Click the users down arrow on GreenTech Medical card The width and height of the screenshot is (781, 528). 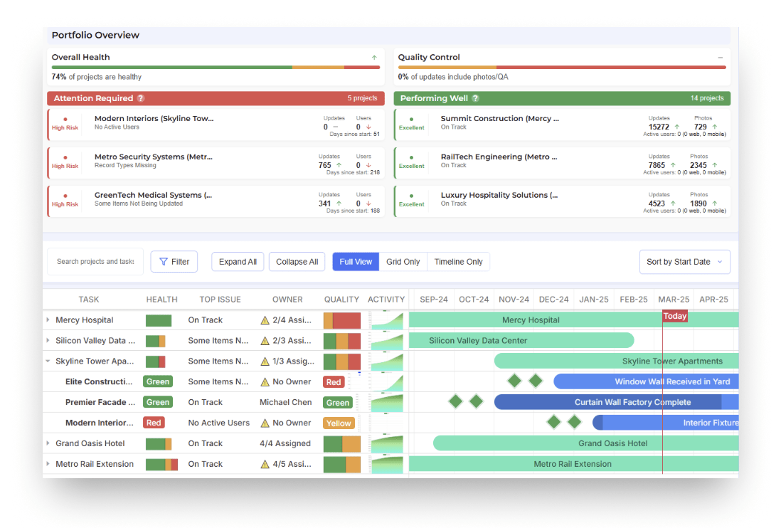click(x=368, y=204)
